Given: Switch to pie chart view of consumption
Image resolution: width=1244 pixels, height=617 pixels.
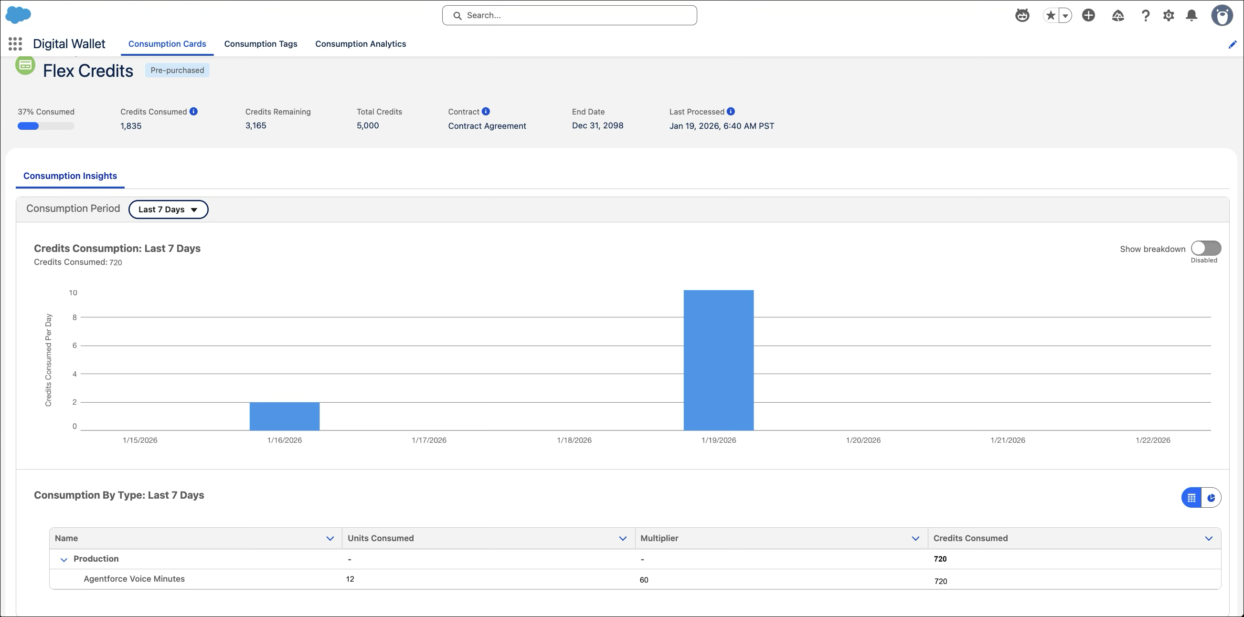Looking at the screenshot, I should tap(1211, 498).
